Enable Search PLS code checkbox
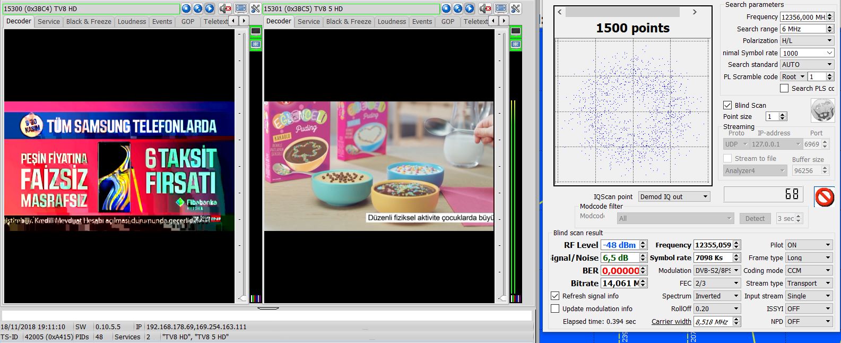Screen dimensions: 841x343 point(784,88)
